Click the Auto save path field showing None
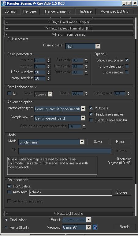 71,192
